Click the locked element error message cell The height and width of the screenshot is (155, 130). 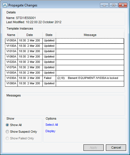pyautogui.click(x=90, y=78)
